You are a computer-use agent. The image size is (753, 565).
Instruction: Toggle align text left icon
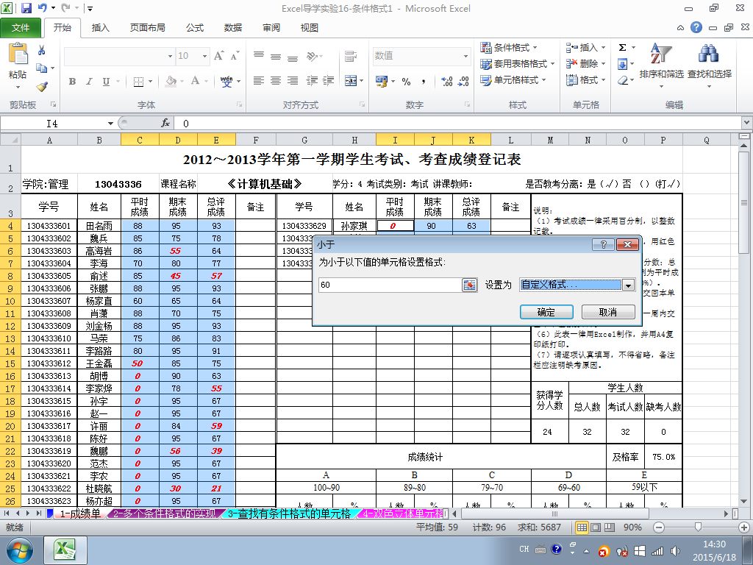click(x=258, y=81)
